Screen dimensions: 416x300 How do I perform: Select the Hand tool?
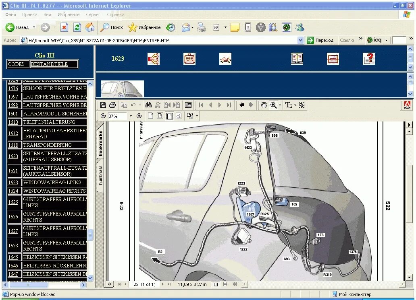coord(264,105)
